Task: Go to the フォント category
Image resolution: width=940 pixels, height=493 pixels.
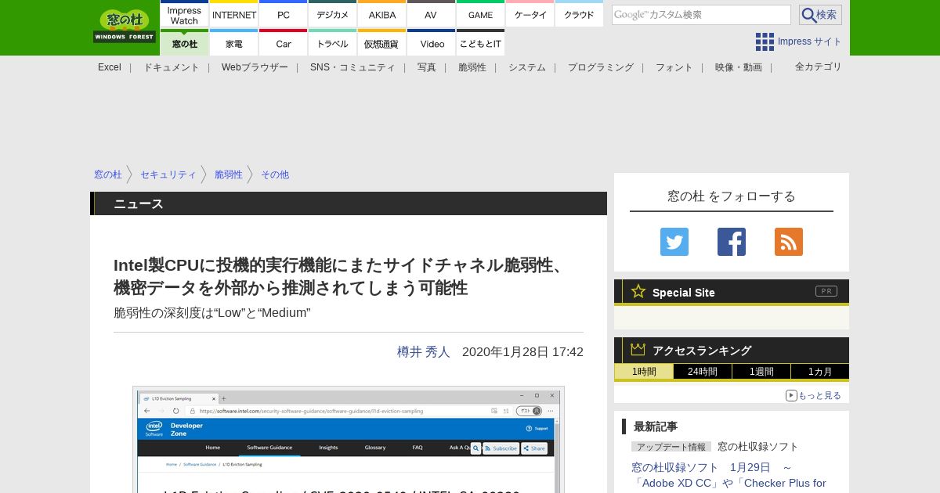Action: click(674, 67)
